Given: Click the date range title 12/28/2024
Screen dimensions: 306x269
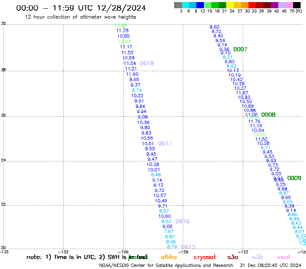Looking at the screenshot, I should point(122,8).
